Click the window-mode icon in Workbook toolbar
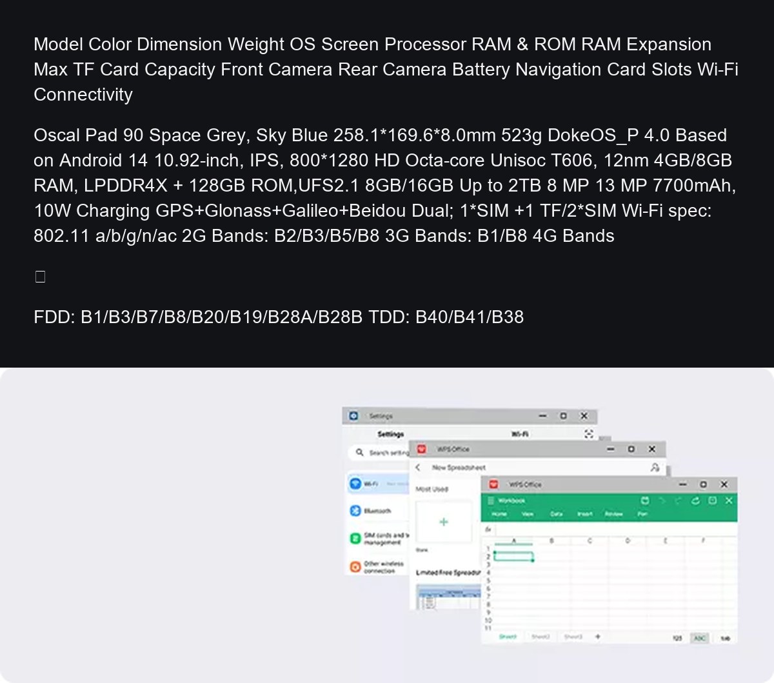This screenshot has height=683, width=774. click(712, 500)
